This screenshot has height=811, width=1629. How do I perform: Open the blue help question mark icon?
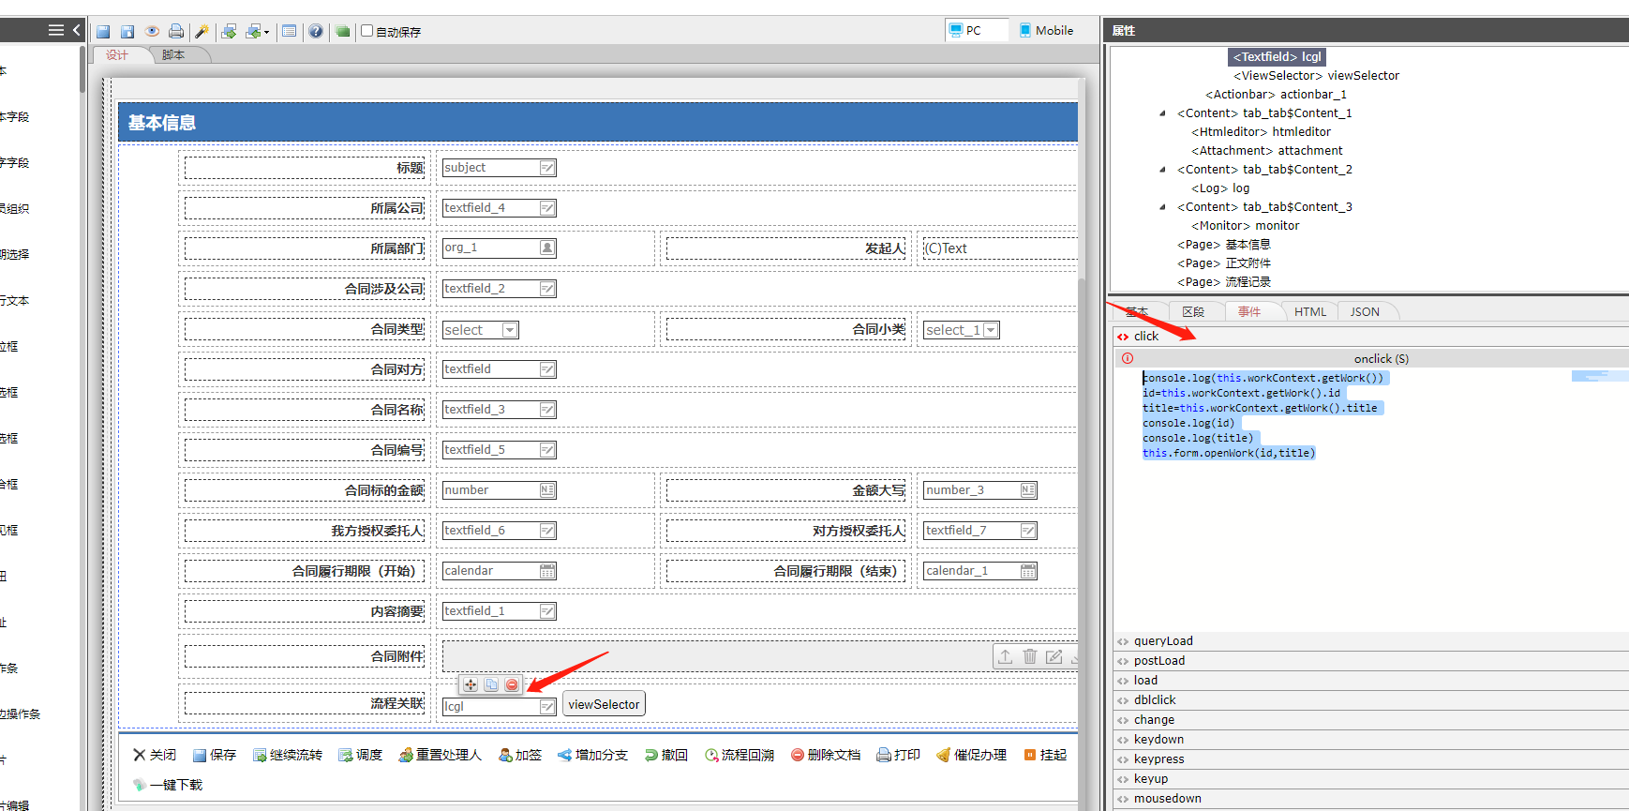[316, 32]
